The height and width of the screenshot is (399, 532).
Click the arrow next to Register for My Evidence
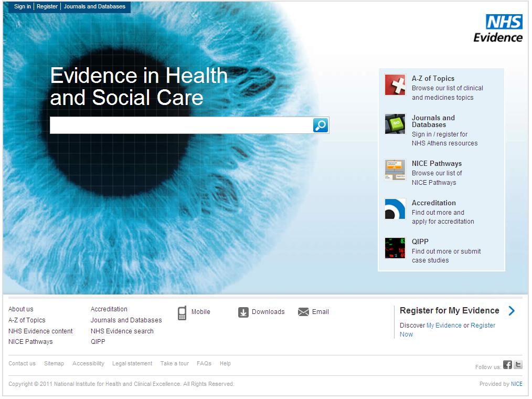point(512,311)
